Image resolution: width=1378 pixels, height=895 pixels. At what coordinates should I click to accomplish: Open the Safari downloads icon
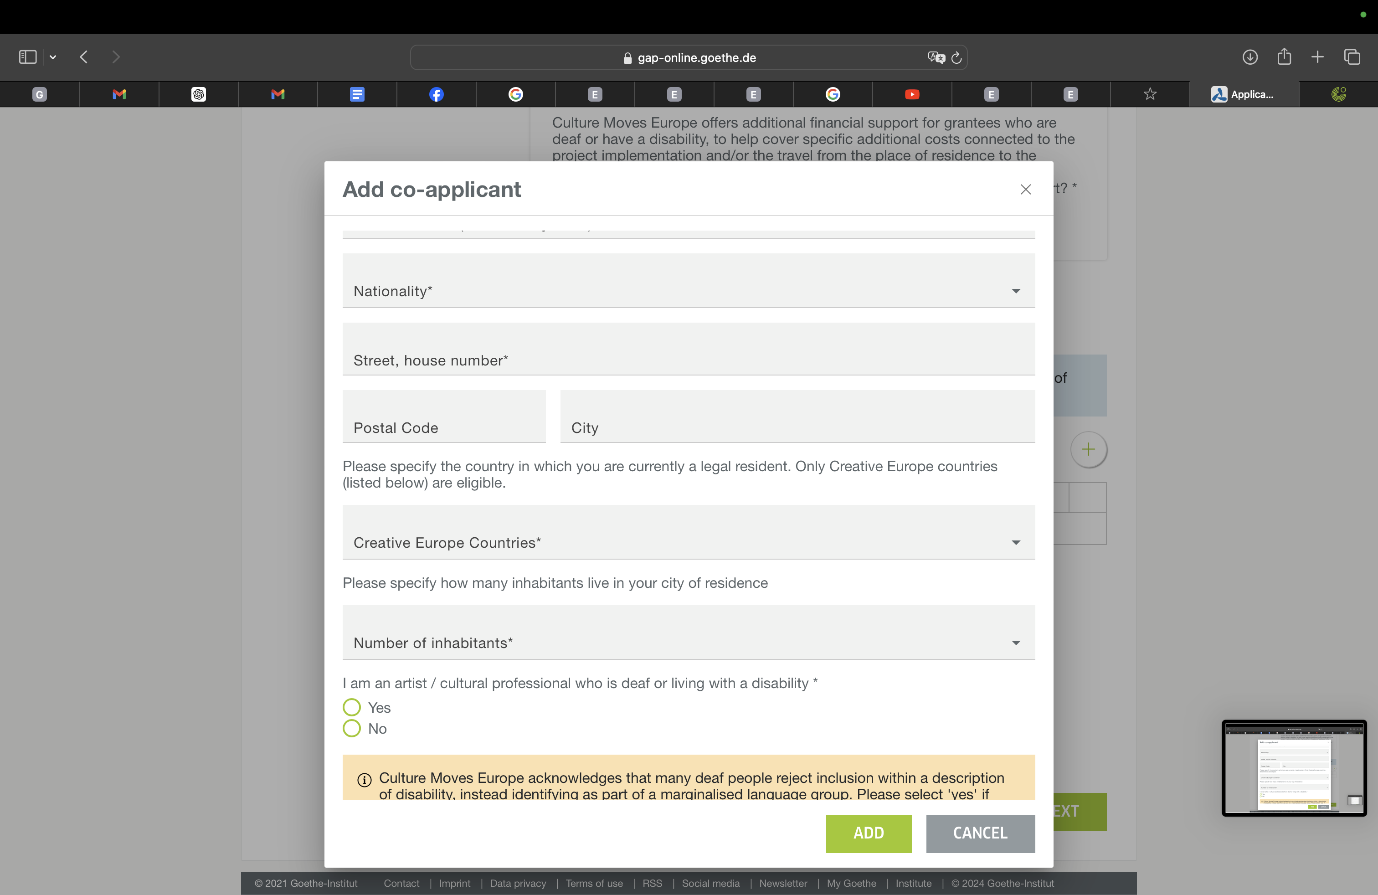[1249, 57]
